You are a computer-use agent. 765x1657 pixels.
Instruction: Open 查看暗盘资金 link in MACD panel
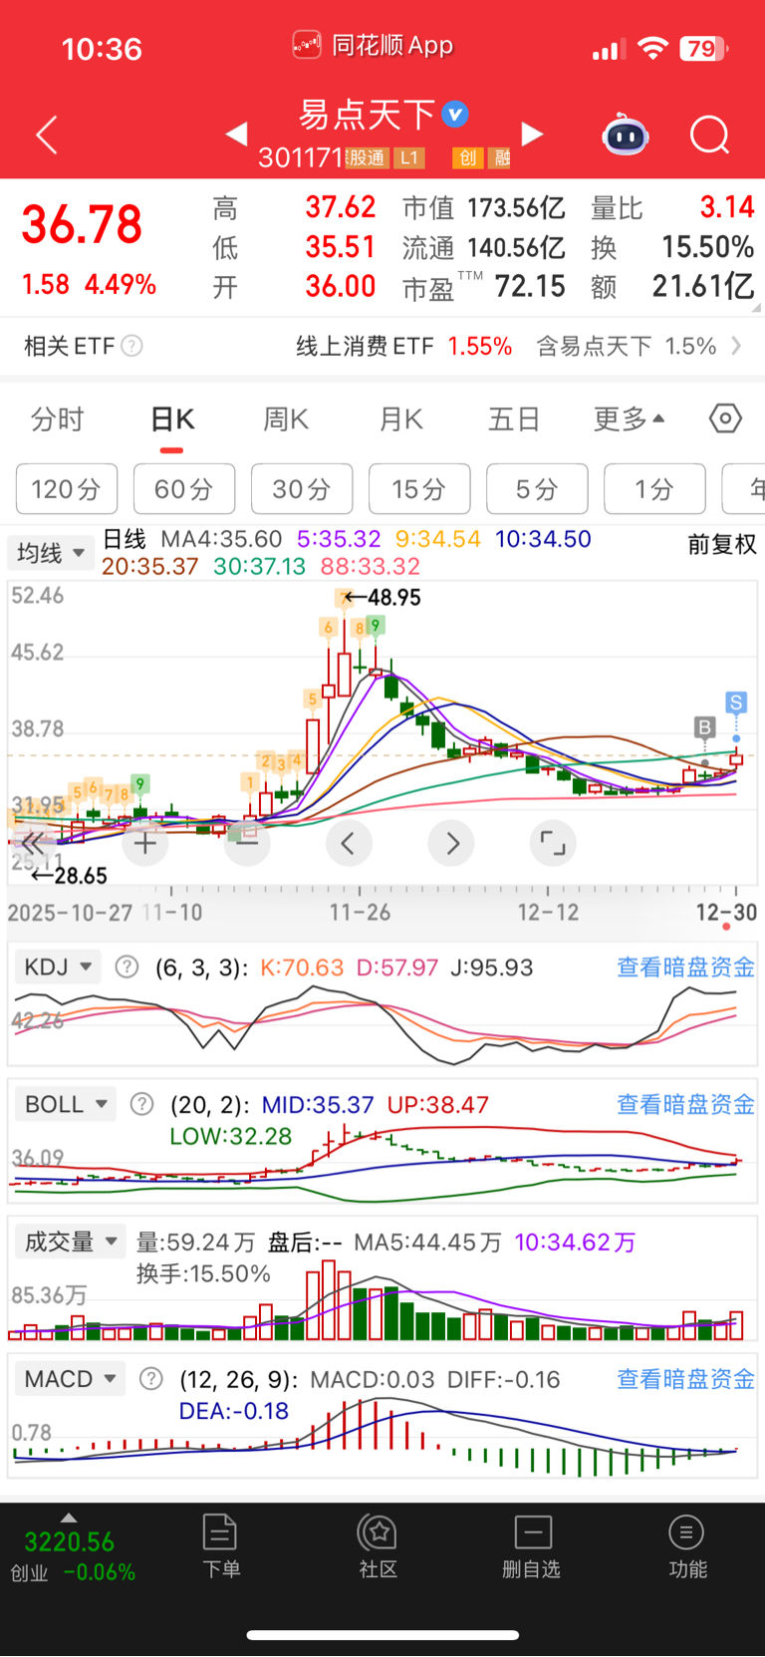click(x=685, y=1379)
